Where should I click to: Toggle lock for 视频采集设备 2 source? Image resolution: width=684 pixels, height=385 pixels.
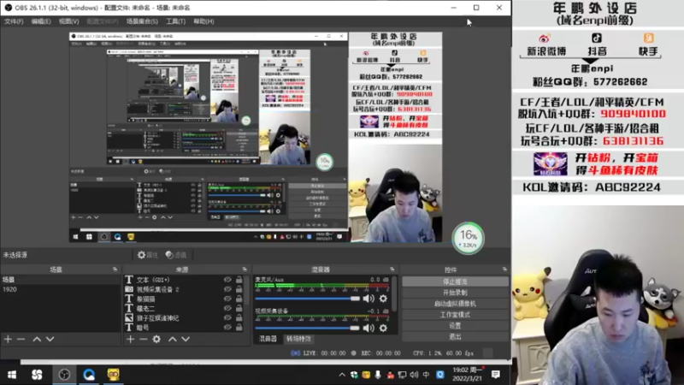(239, 289)
